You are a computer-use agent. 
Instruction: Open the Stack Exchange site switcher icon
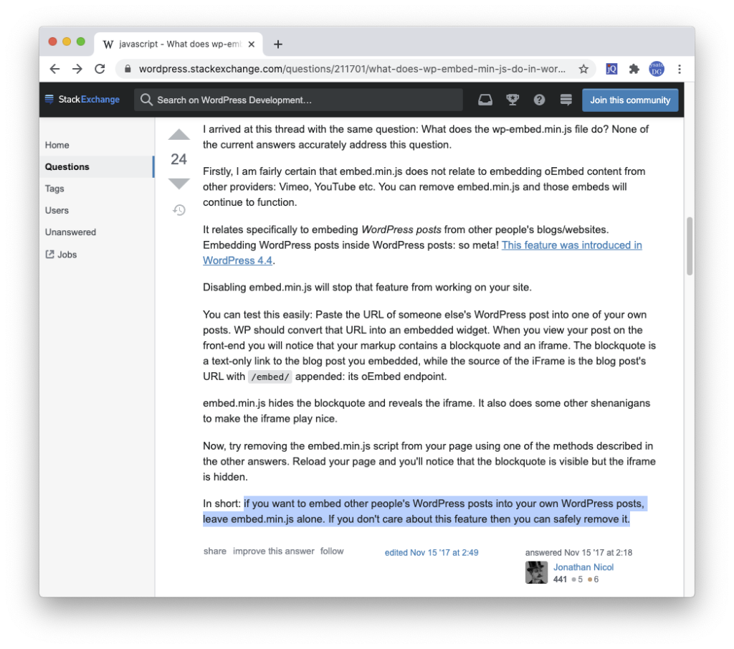click(x=566, y=100)
